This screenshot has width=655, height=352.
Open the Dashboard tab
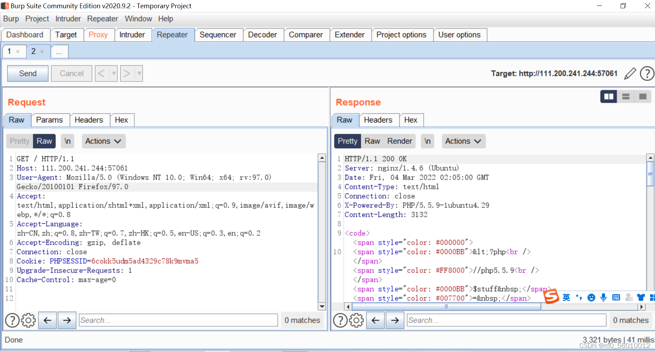[25, 35]
